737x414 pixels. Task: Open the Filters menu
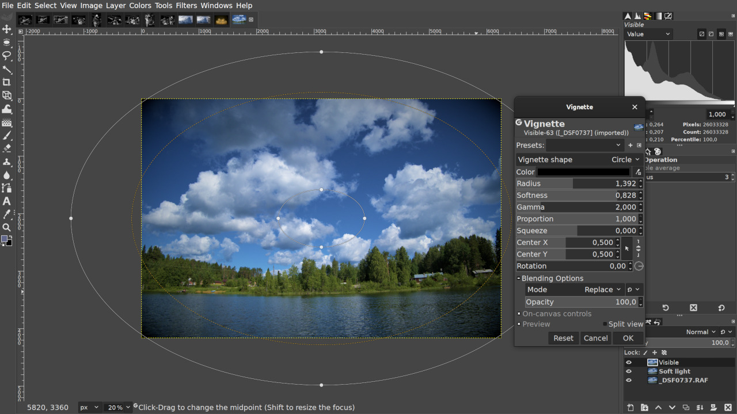click(x=186, y=5)
